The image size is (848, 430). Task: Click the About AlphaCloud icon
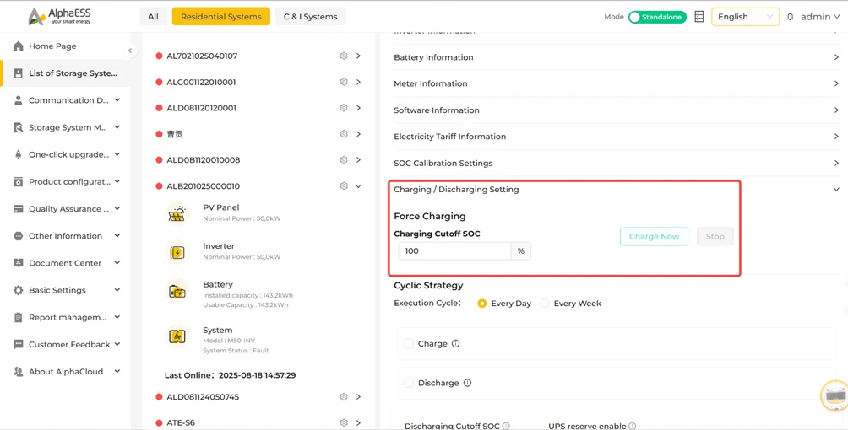click(19, 372)
